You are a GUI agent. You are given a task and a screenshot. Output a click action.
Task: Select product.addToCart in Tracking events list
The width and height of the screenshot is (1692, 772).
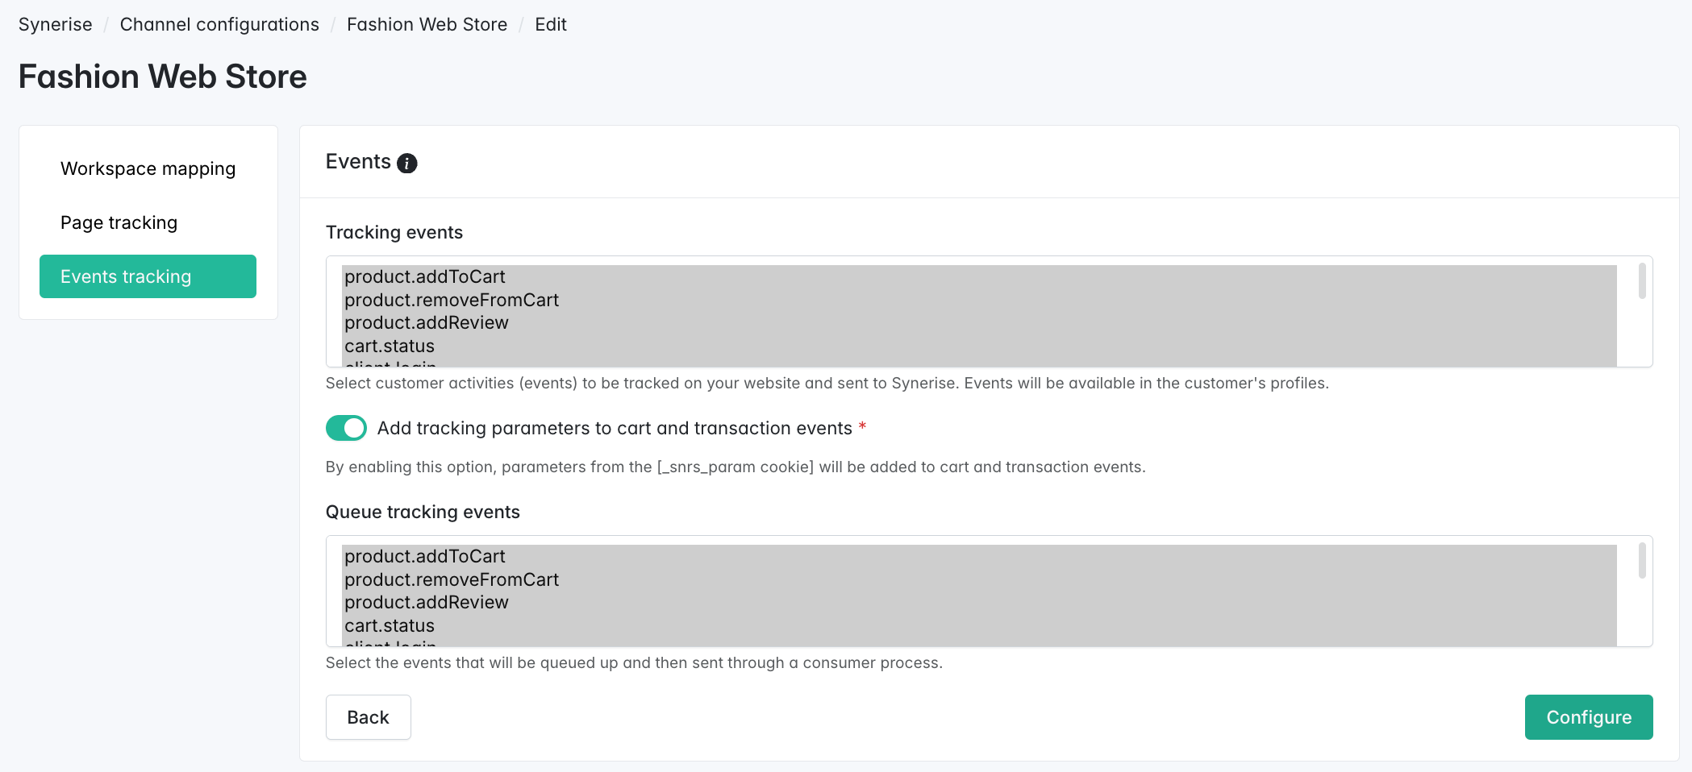[425, 277]
